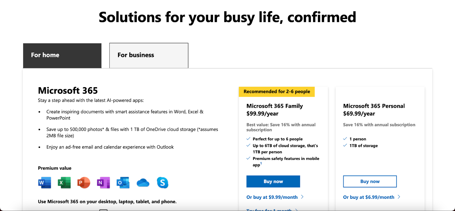Click the Skype app icon

click(162, 183)
